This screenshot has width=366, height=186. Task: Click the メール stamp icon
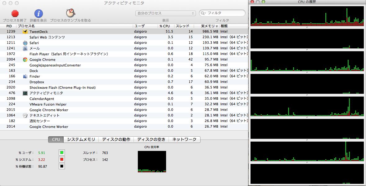(25, 48)
